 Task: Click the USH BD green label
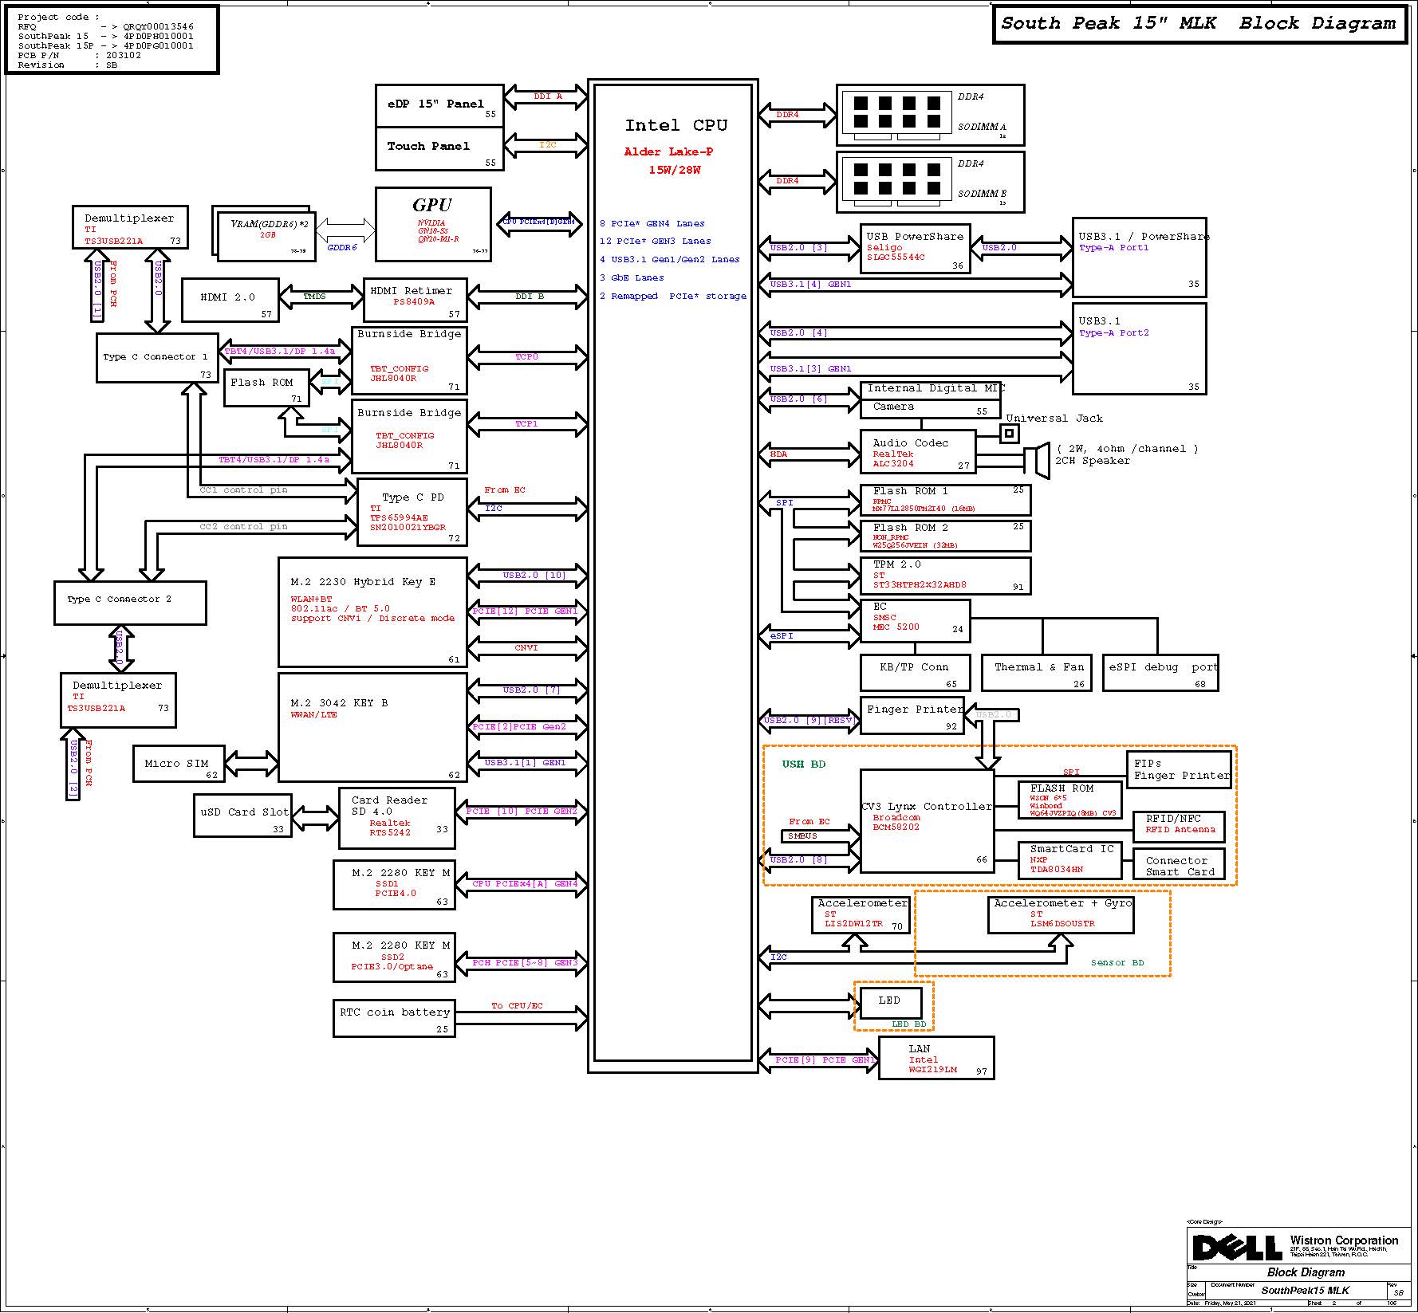click(804, 765)
